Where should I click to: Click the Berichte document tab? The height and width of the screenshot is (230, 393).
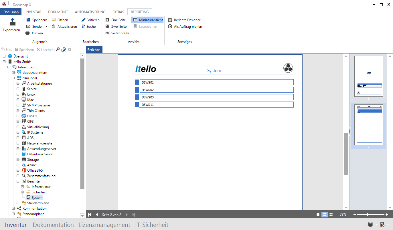pos(94,50)
